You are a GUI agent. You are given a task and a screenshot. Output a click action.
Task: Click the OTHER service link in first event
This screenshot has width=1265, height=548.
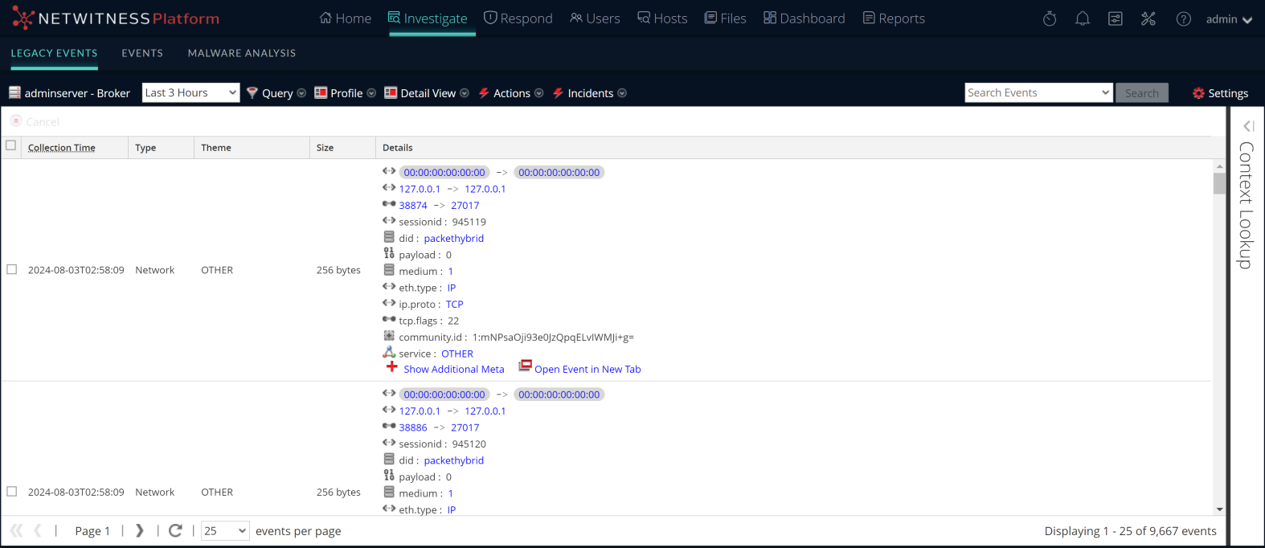click(x=457, y=354)
